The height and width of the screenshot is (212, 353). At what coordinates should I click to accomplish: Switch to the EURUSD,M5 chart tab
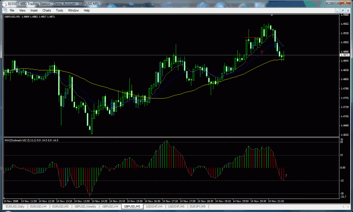point(60,206)
